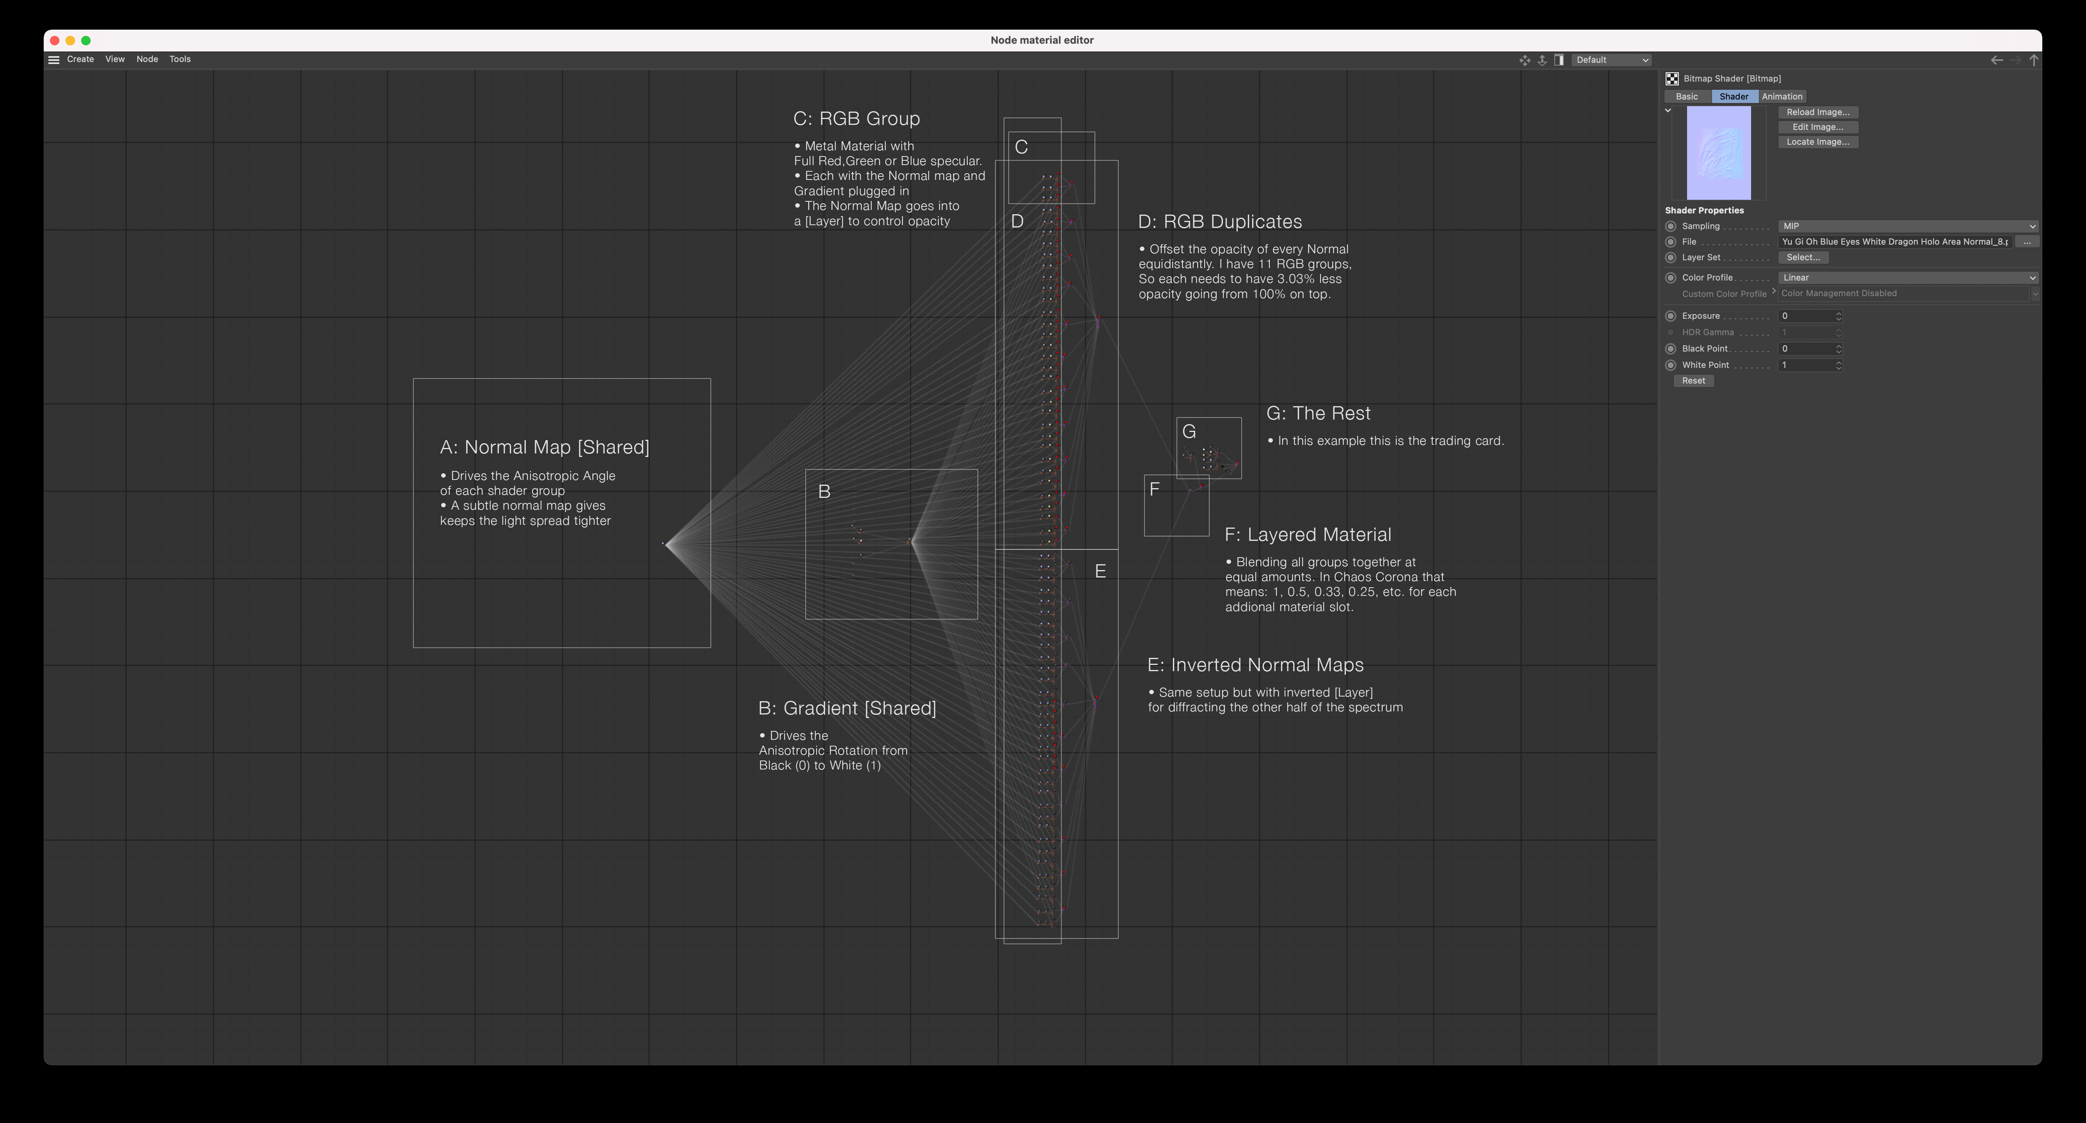The height and width of the screenshot is (1123, 2086).
Task: Click the Reload Image button
Action: tap(1818, 112)
